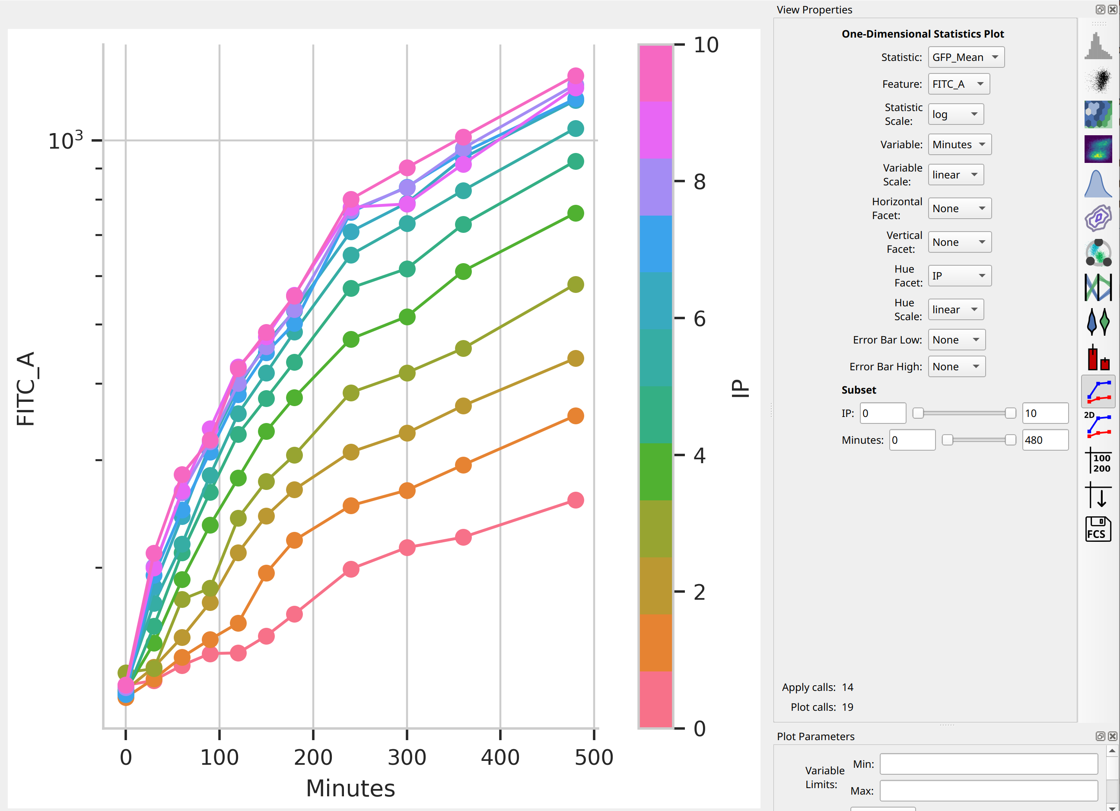This screenshot has height=811, width=1120.
Task: Open the Statistic Scale log dropdown
Action: pyautogui.click(x=955, y=114)
